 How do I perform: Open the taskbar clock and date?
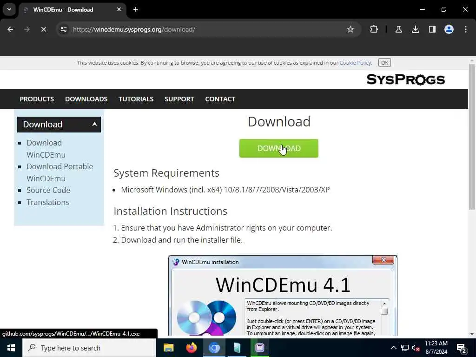point(436,348)
